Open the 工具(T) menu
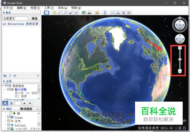190x132 pixels. (49, 8)
